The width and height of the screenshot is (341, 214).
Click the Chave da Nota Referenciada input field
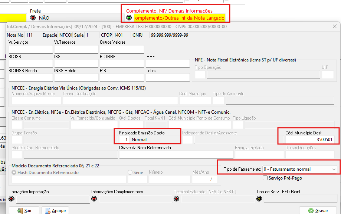point(174,154)
